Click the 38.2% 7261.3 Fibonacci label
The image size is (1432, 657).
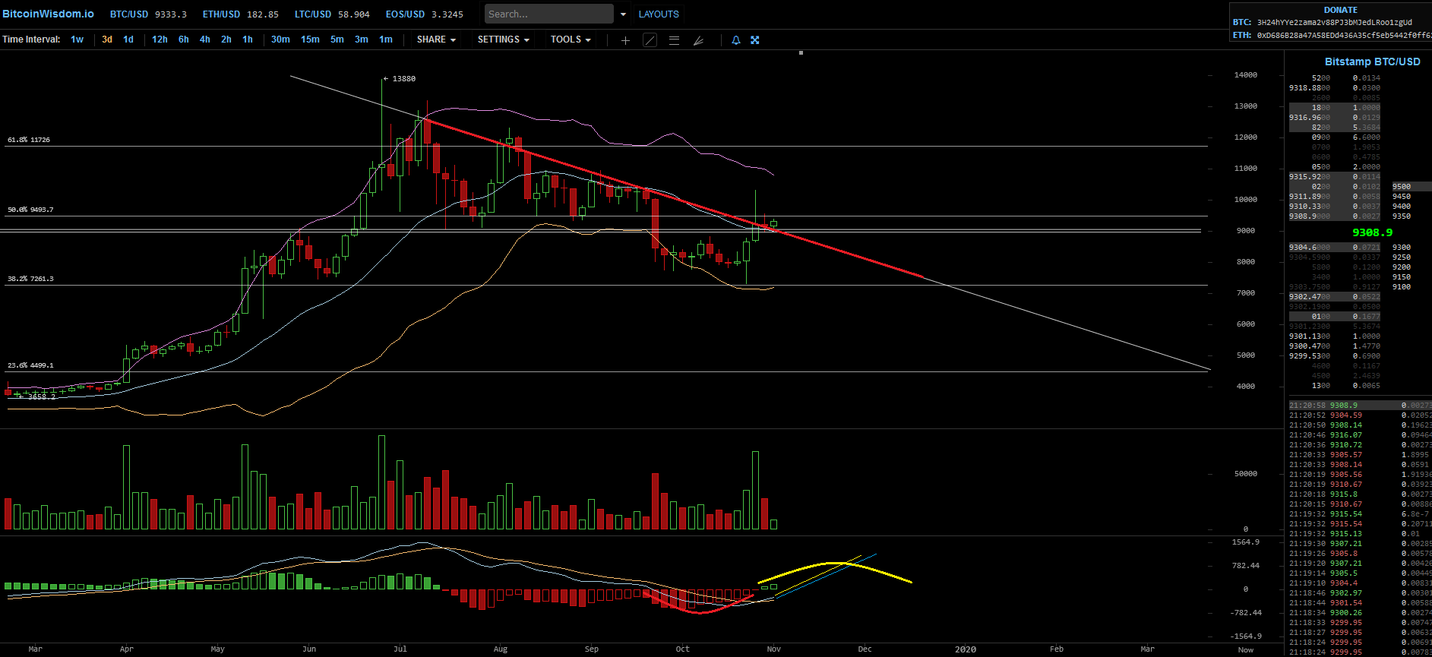click(x=30, y=279)
